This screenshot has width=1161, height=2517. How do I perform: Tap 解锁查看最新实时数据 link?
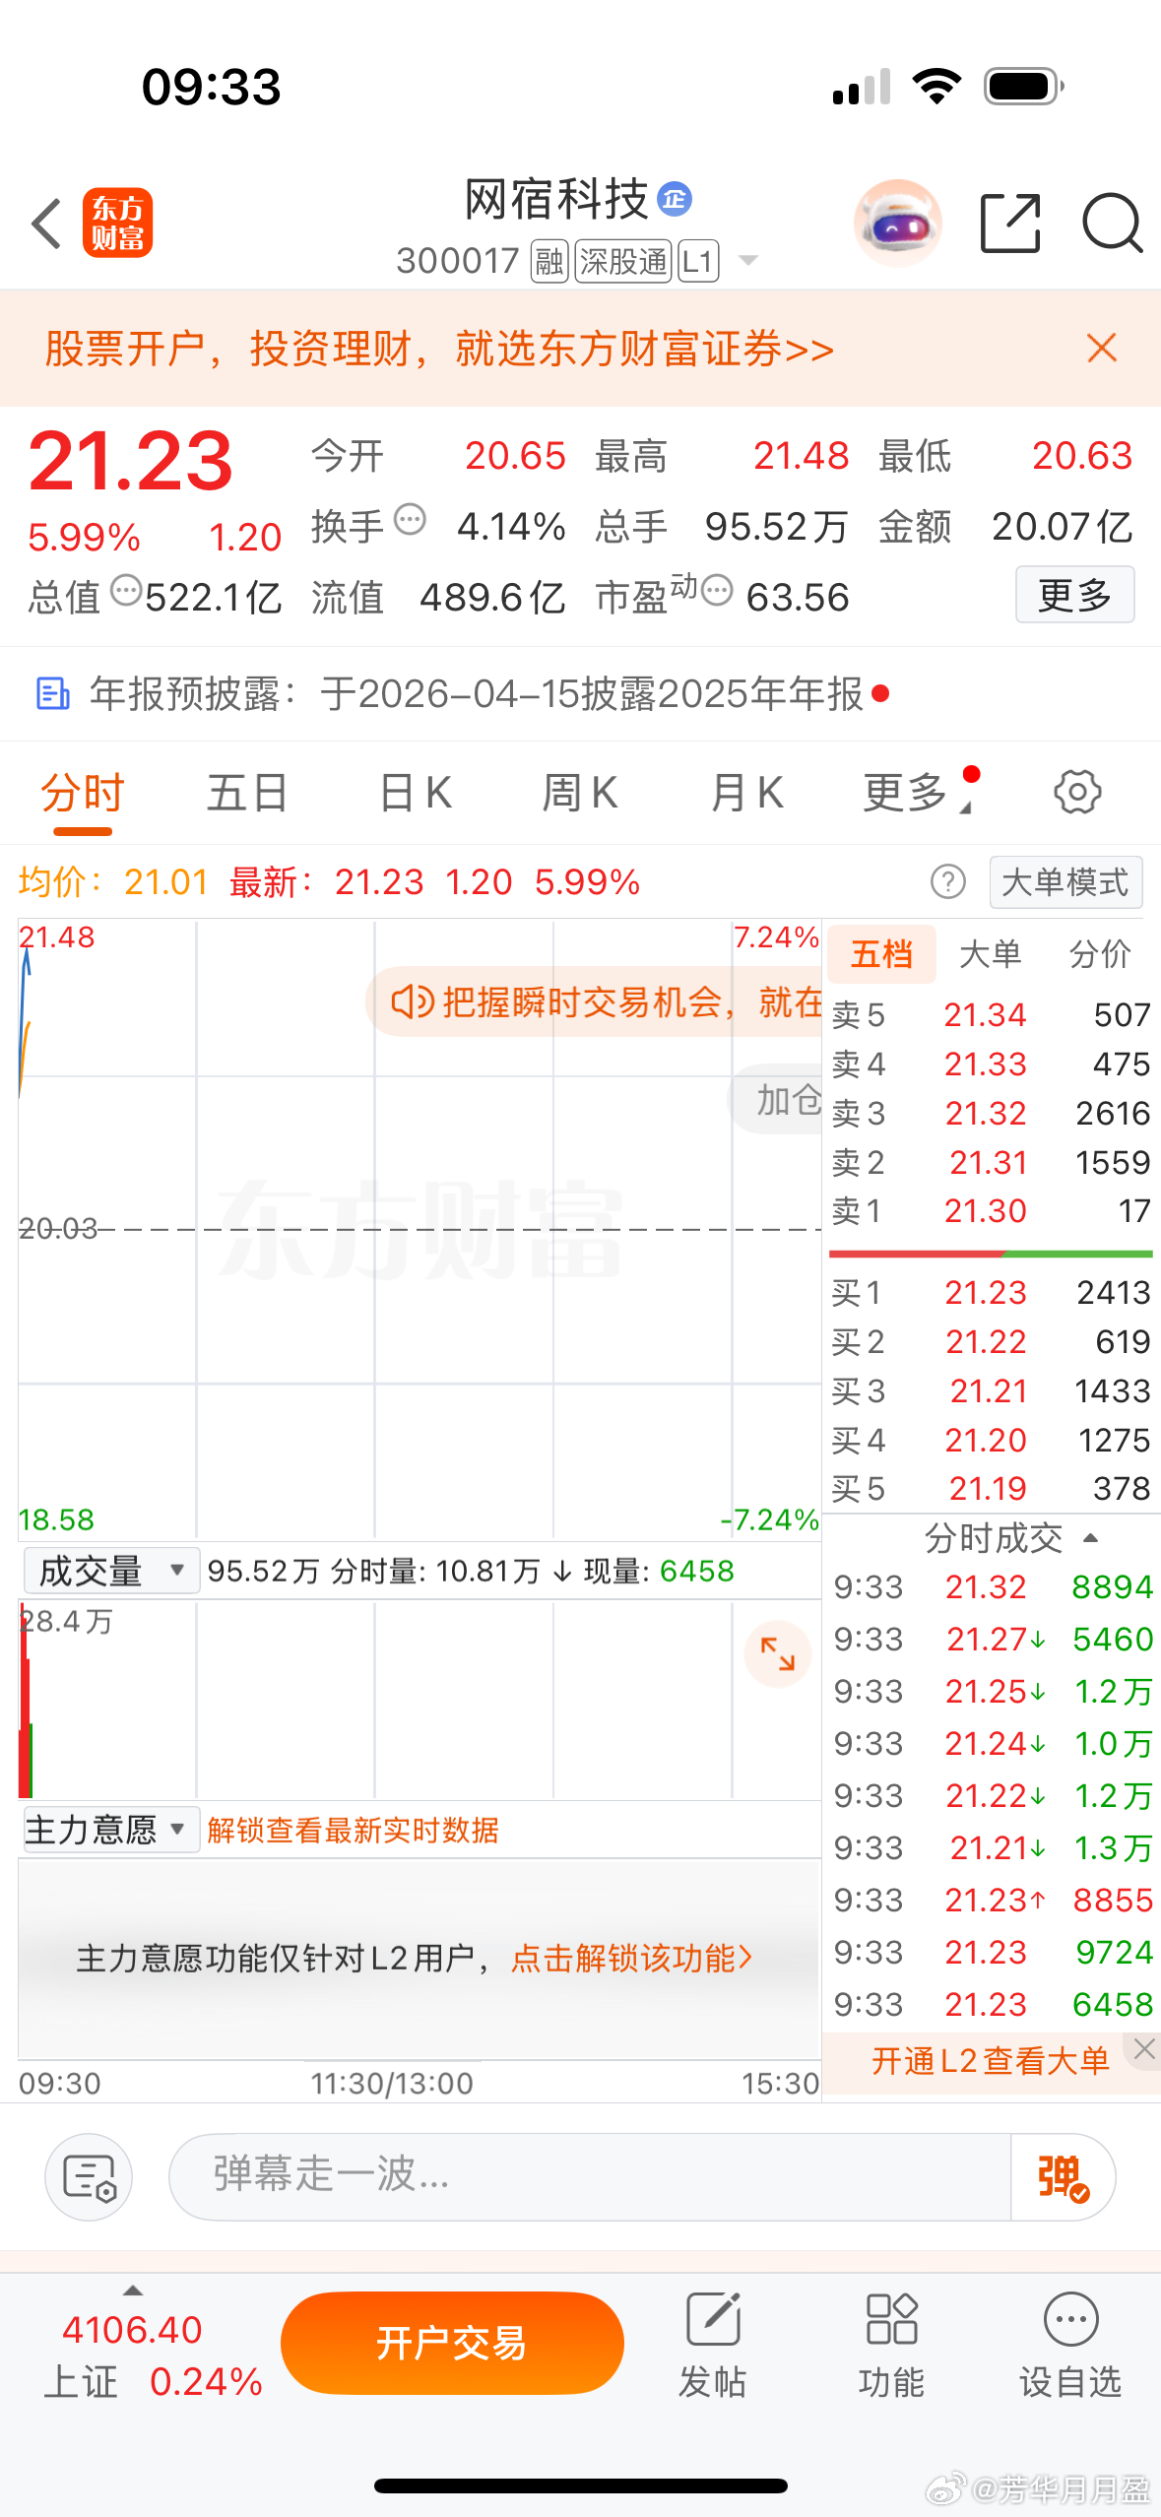tap(353, 1831)
